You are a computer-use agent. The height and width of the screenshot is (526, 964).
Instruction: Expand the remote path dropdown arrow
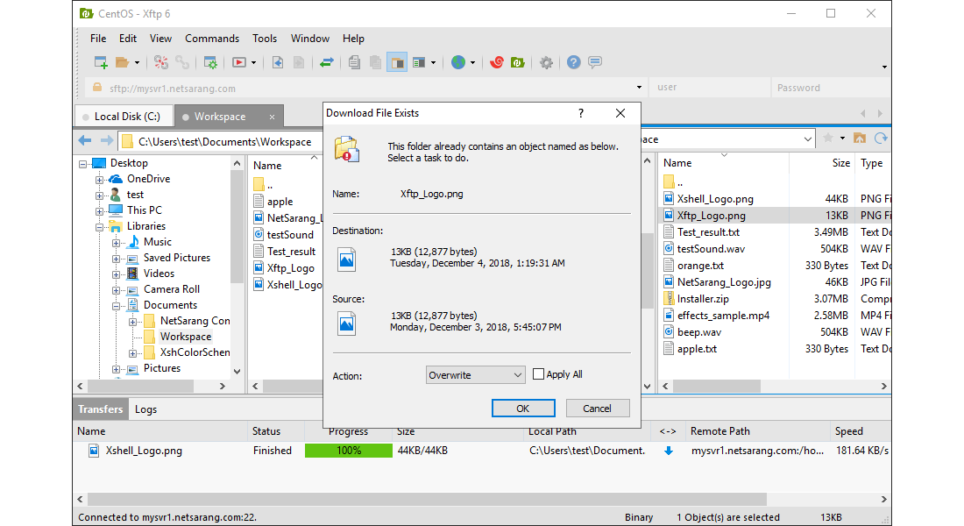click(808, 139)
